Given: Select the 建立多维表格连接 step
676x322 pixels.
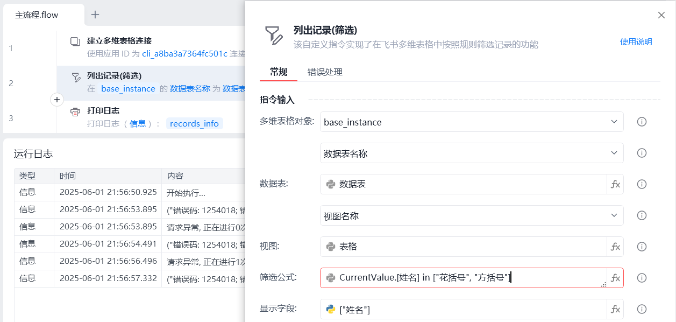Looking at the screenshot, I should pos(119,41).
